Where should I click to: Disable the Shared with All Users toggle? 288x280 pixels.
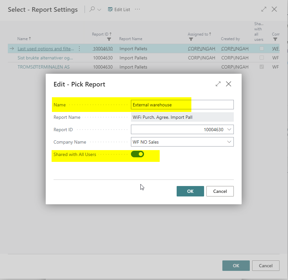[x=137, y=154]
